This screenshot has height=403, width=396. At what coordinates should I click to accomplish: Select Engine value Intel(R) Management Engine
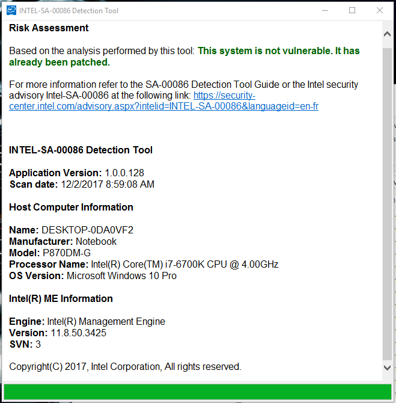click(106, 322)
